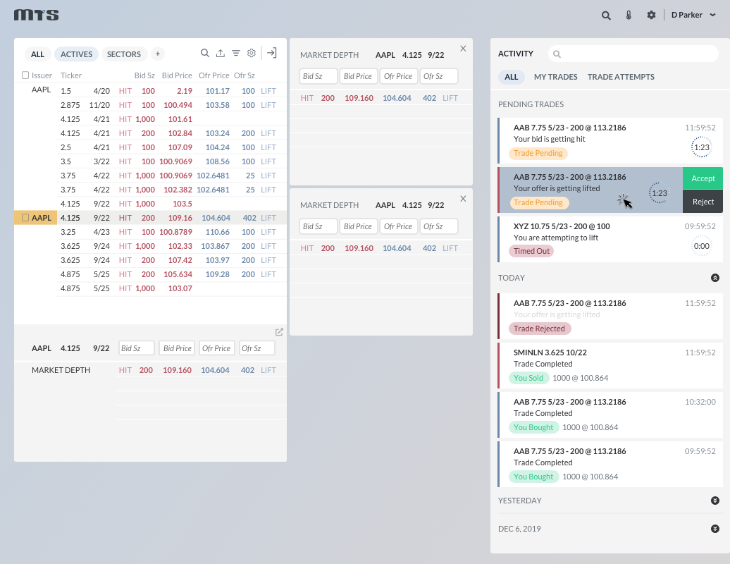Toggle the highlighted AAPL row checkbox
This screenshot has width=730, height=564.
tap(25, 218)
